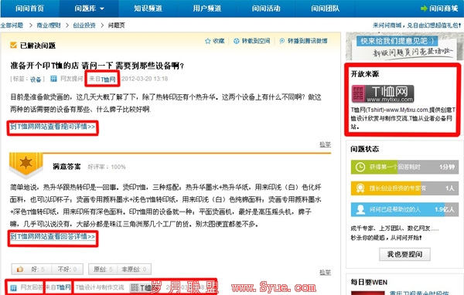Mark the answer as 非原创
This screenshot has width=464, height=295.
(x=134, y=269)
